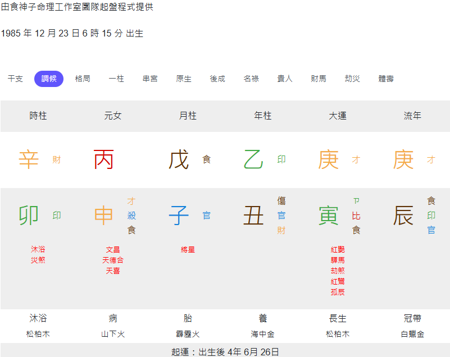Click the blue 子 month branch character
This screenshot has height=357, width=450.
click(179, 216)
